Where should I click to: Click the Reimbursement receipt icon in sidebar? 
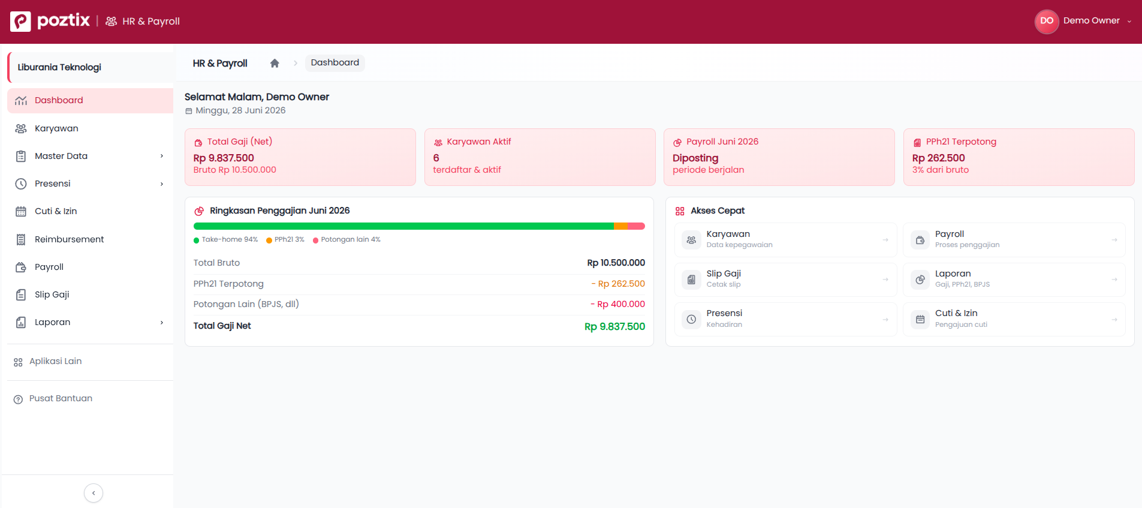tap(21, 239)
